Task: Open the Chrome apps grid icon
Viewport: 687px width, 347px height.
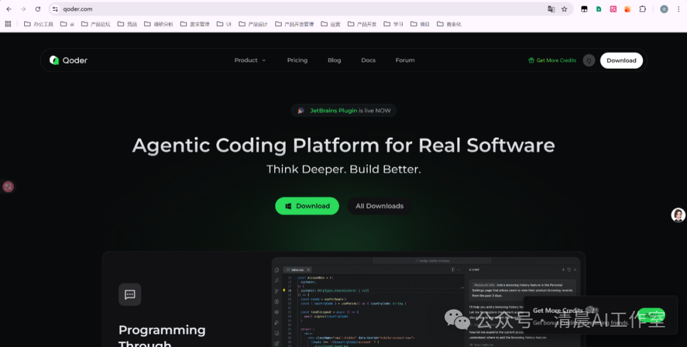Action: [x=8, y=24]
